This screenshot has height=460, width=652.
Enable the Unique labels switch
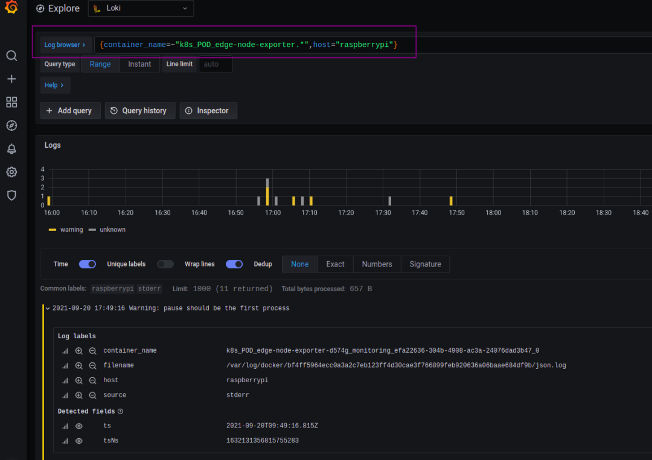click(x=165, y=264)
